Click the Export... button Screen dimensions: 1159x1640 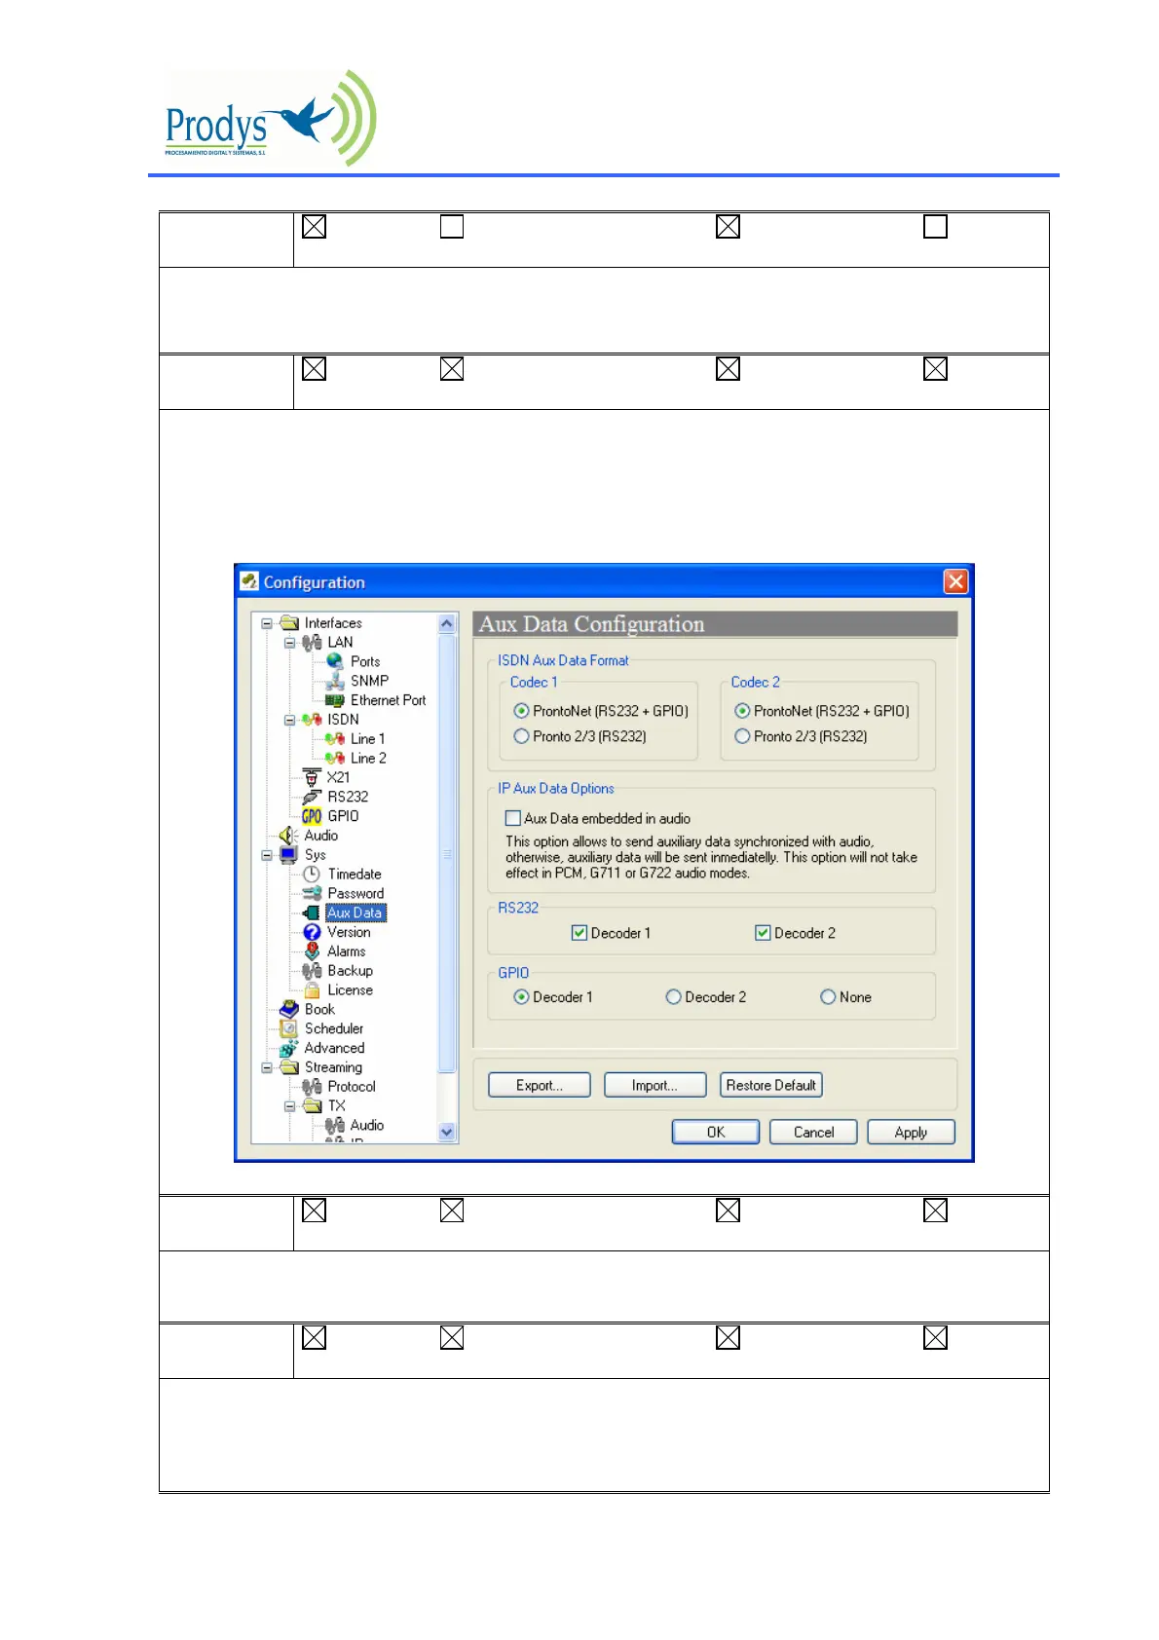540,1085
